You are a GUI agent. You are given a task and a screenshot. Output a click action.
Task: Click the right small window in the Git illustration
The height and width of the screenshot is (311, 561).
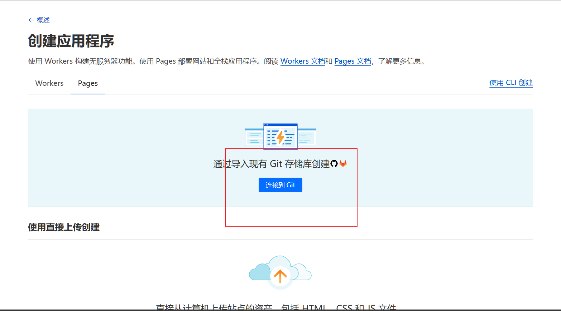[307, 137]
